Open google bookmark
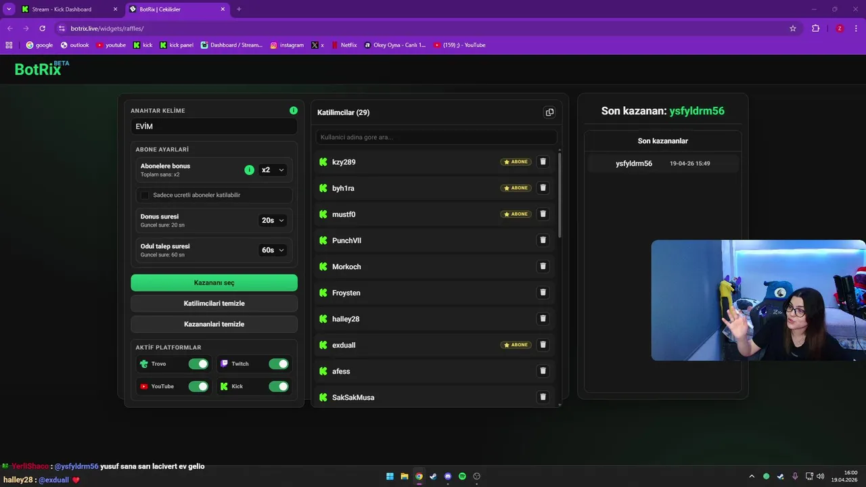This screenshot has width=866, height=487. (39, 45)
